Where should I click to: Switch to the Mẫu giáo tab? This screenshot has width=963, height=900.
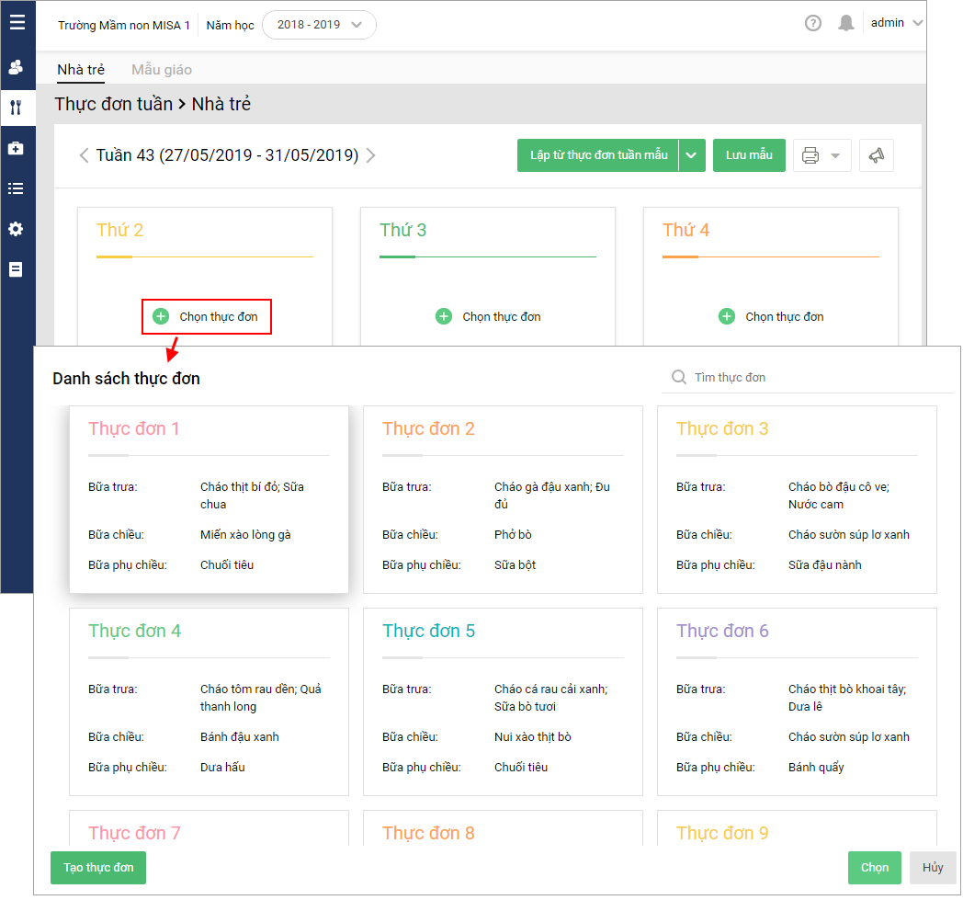click(162, 70)
